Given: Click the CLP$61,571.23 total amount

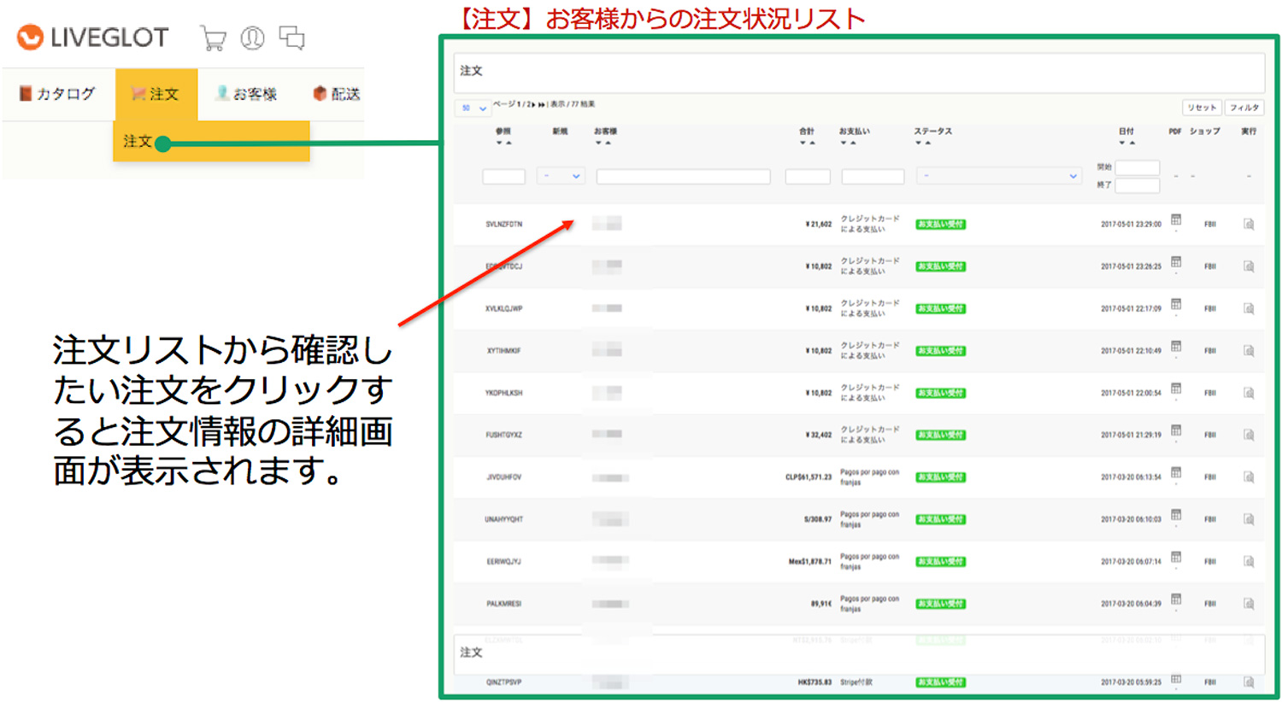Looking at the screenshot, I should 809,477.
